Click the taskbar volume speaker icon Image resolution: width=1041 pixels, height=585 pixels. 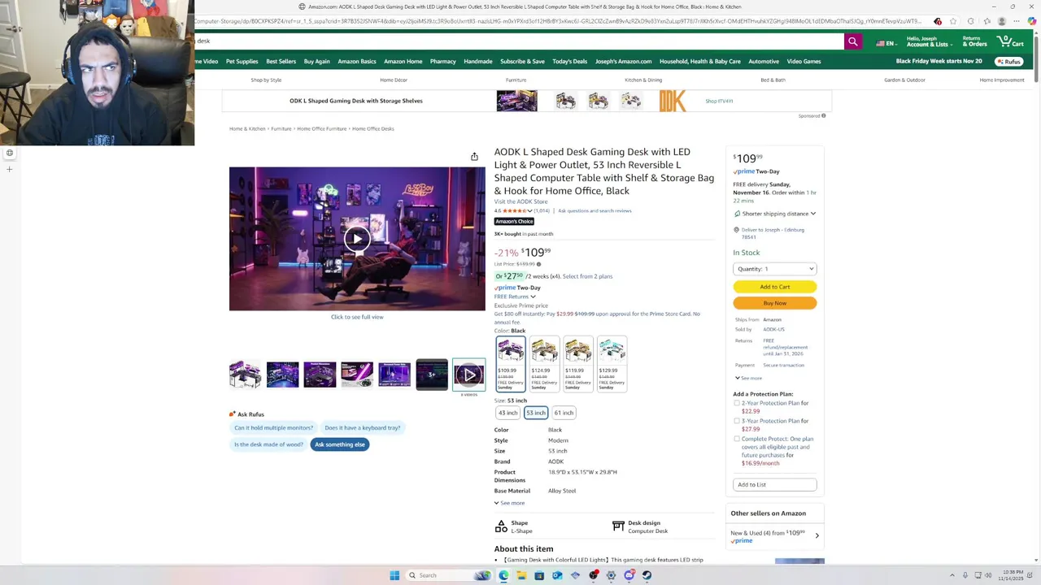[x=989, y=575]
